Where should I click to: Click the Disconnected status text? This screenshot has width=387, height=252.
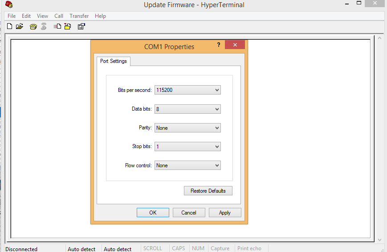pos(21,249)
